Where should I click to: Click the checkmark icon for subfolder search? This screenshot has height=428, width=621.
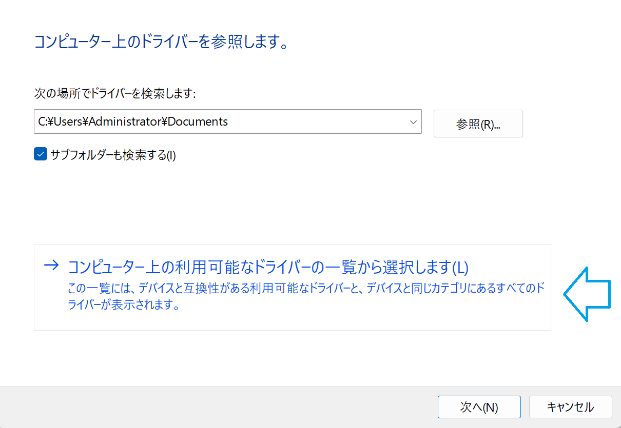pos(41,154)
